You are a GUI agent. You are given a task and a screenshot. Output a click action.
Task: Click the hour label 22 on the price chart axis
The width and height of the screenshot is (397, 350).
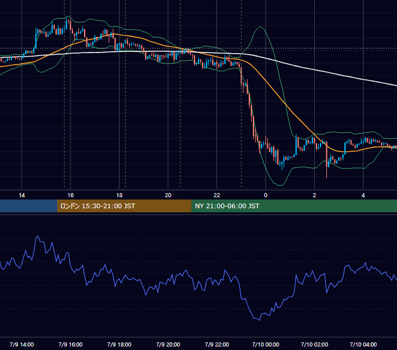click(x=217, y=195)
